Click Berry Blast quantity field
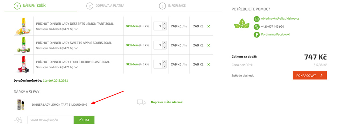Screen dimensions: 344x127 (x=158, y=65)
